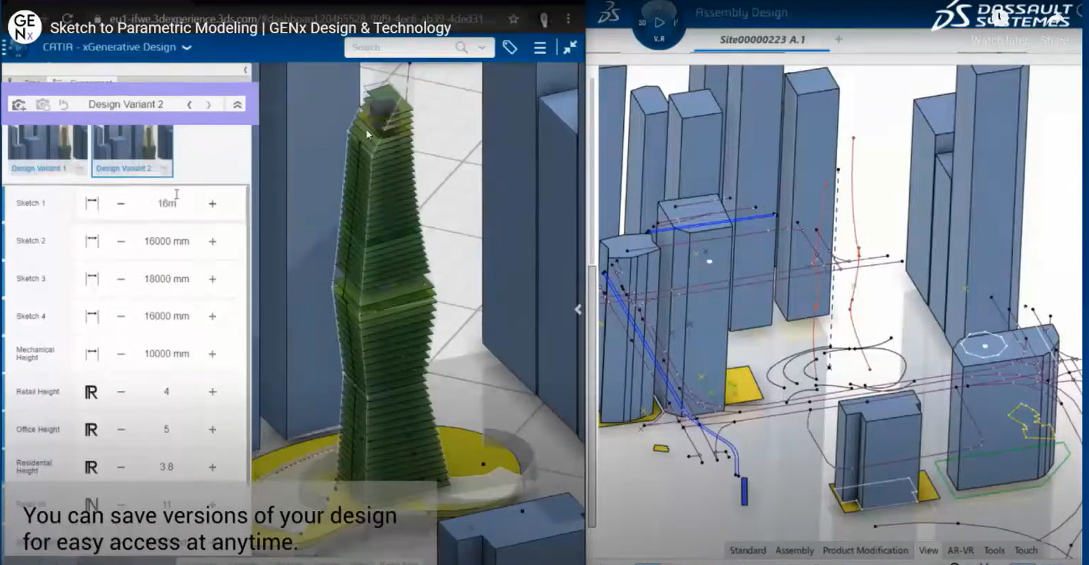Image resolution: width=1089 pixels, height=565 pixels.
Task: Increase Sketch 3 value with plus stepper
Action: tap(212, 278)
